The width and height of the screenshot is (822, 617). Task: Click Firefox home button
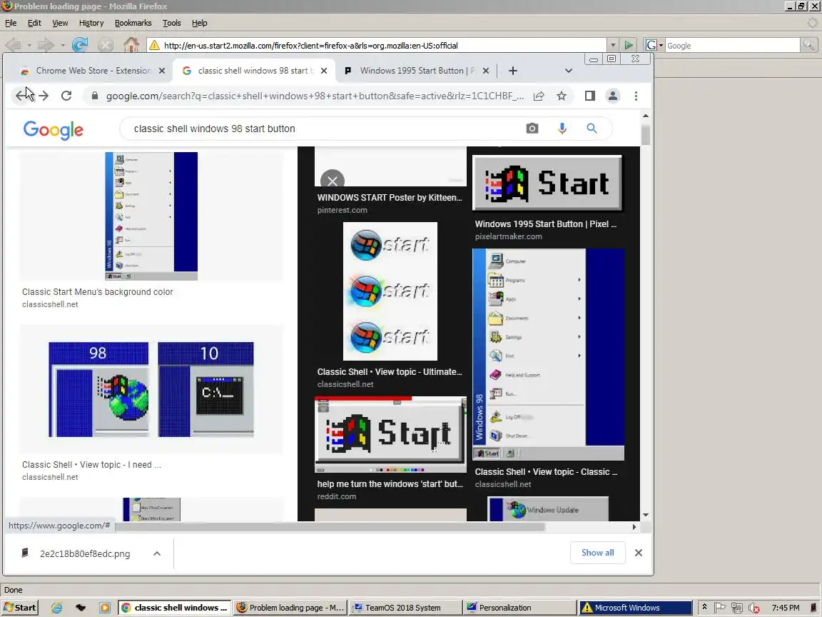[131, 45]
